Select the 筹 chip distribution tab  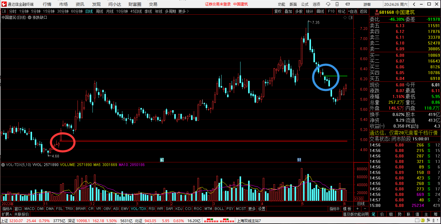[436, 215]
